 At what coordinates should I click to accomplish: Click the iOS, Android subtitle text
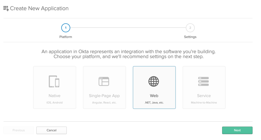point(55,102)
